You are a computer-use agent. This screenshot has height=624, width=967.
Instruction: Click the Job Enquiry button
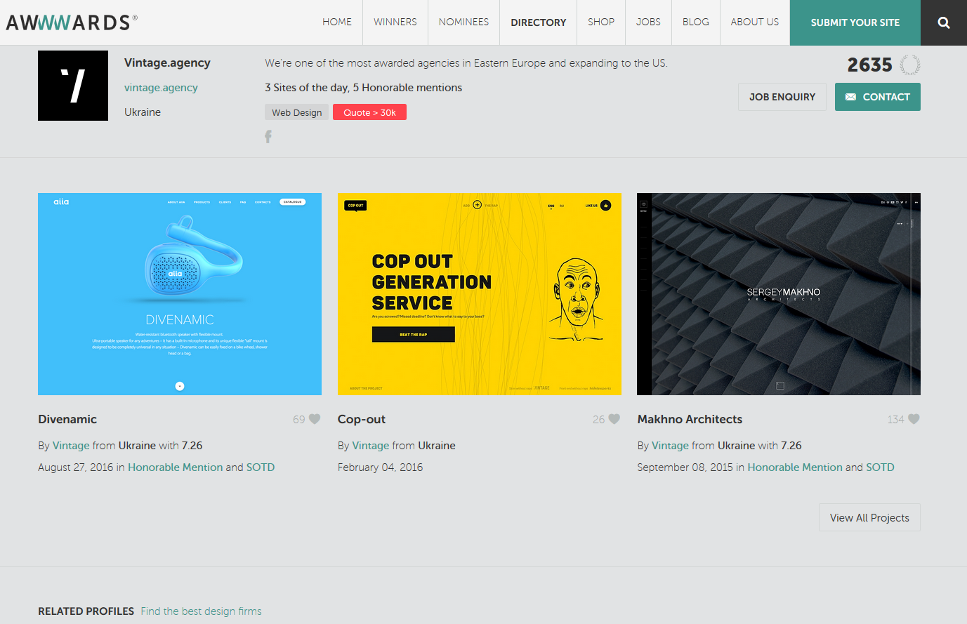[782, 97]
